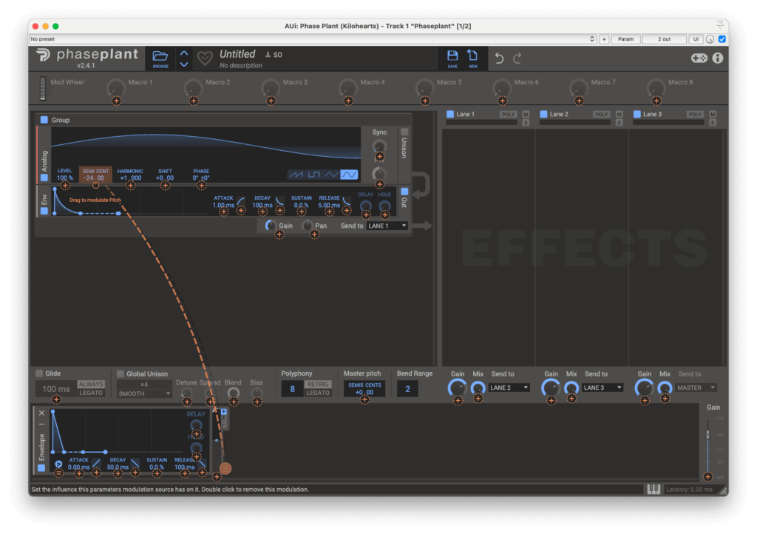Viewport: 757px width, 534px height.
Task: Click the Envelope retrigger mode arrow icon
Action: pos(58,464)
